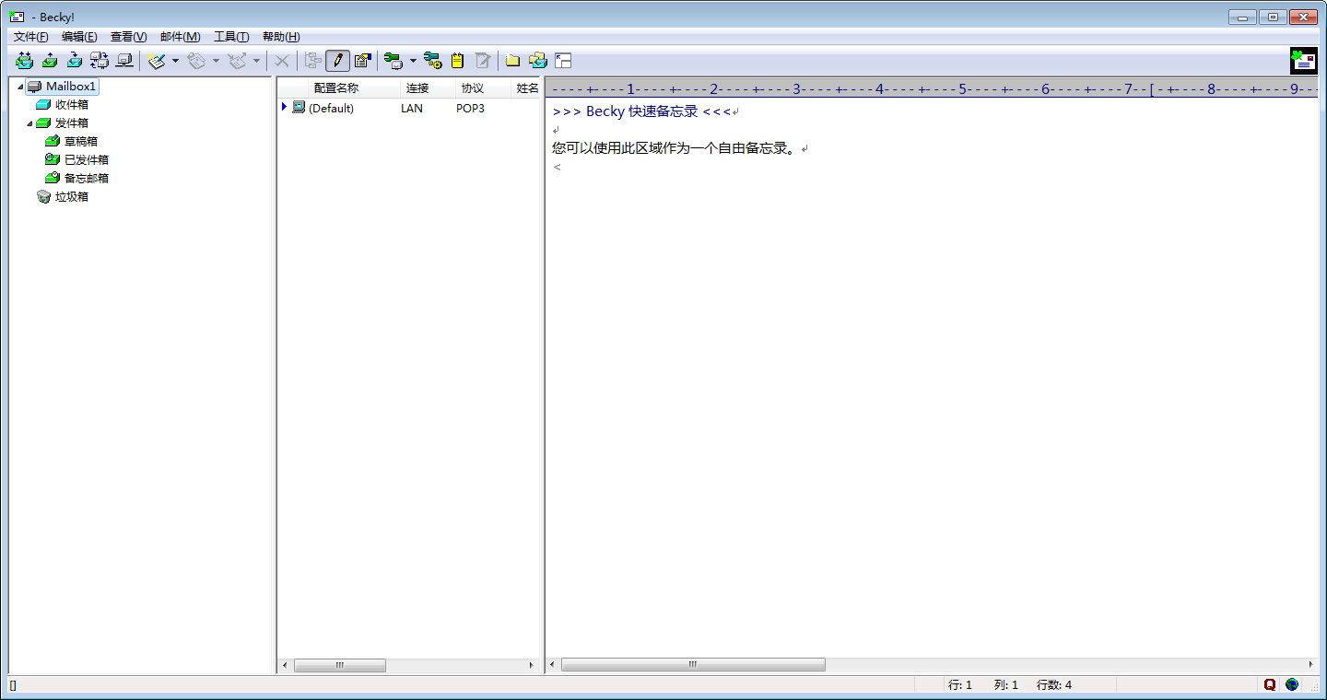Screen dimensions: 1327x700
Task: Select Mailbox1 in the folder tree
Action: (71, 87)
